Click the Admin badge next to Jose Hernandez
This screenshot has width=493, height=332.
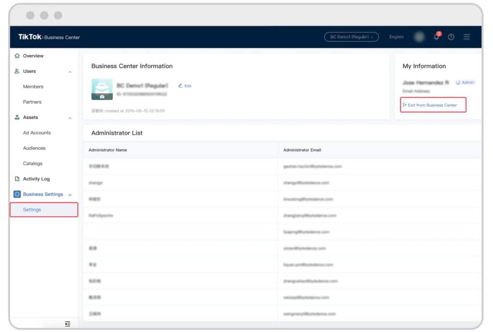[x=464, y=82]
